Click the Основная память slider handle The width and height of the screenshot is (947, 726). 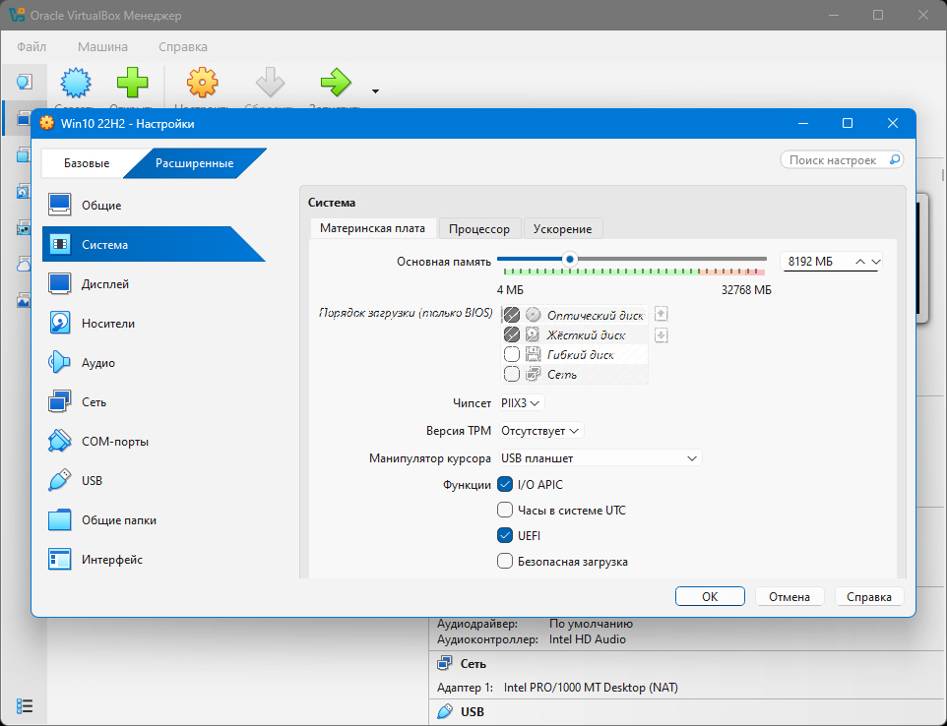pos(570,260)
